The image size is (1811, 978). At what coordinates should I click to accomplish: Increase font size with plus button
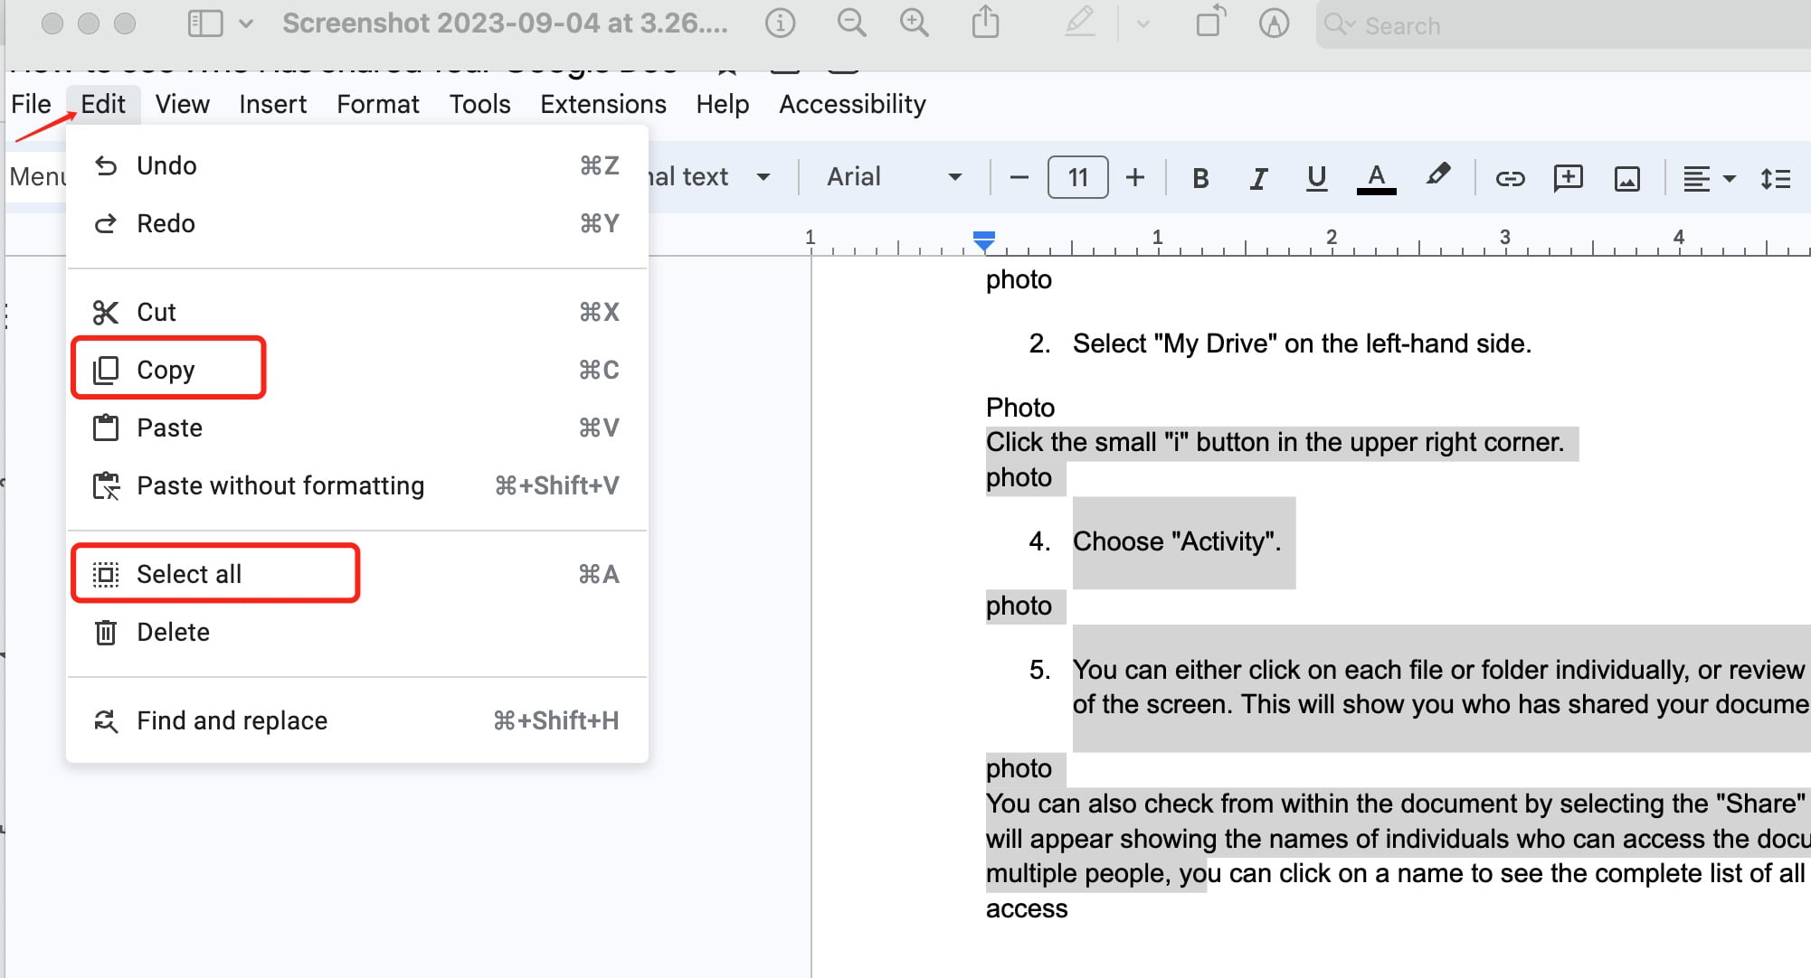click(1135, 178)
